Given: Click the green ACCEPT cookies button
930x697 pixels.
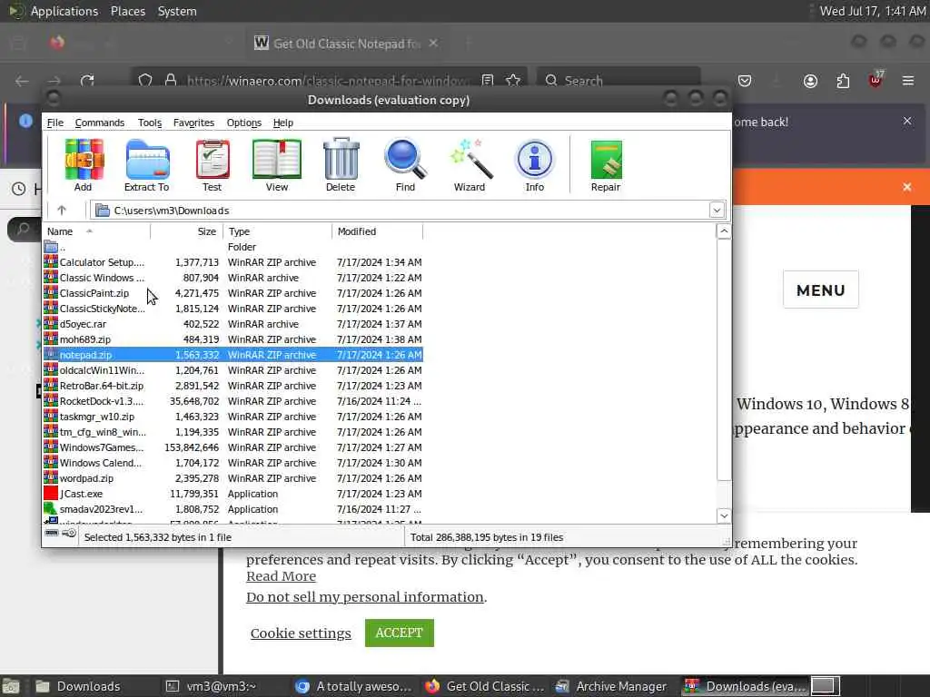Looking at the screenshot, I should pyautogui.click(x=400, y=633).
